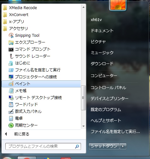The width and height of the screenshot is (150, 159).
Task: Click the メモ帳 notepad icon
Action: point(11,91)
